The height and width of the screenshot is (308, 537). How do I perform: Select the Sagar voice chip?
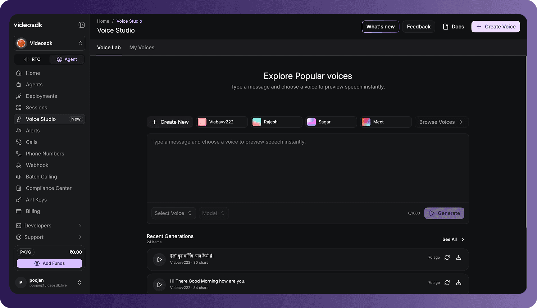(x=331, y=122)
